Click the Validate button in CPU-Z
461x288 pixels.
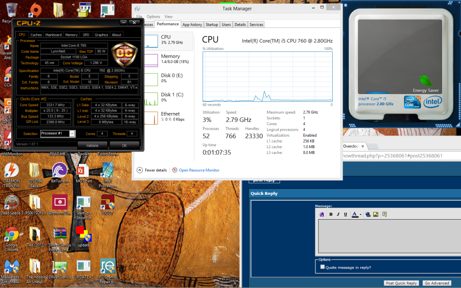pos(92,145)
